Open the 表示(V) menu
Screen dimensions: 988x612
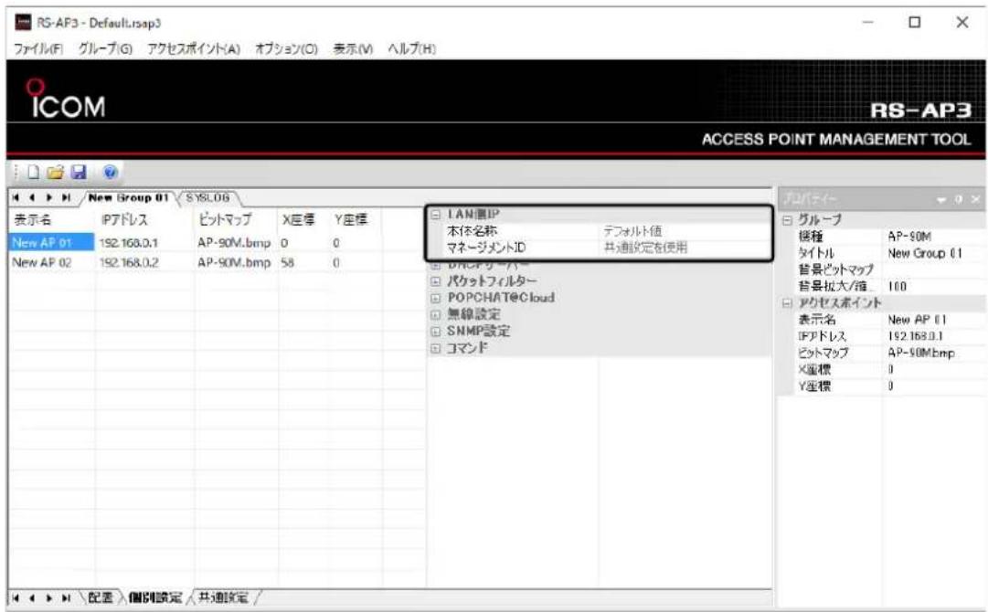point(353,49)
